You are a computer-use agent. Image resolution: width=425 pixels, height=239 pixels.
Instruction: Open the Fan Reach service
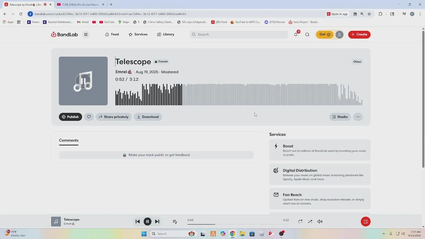point(320,199)
